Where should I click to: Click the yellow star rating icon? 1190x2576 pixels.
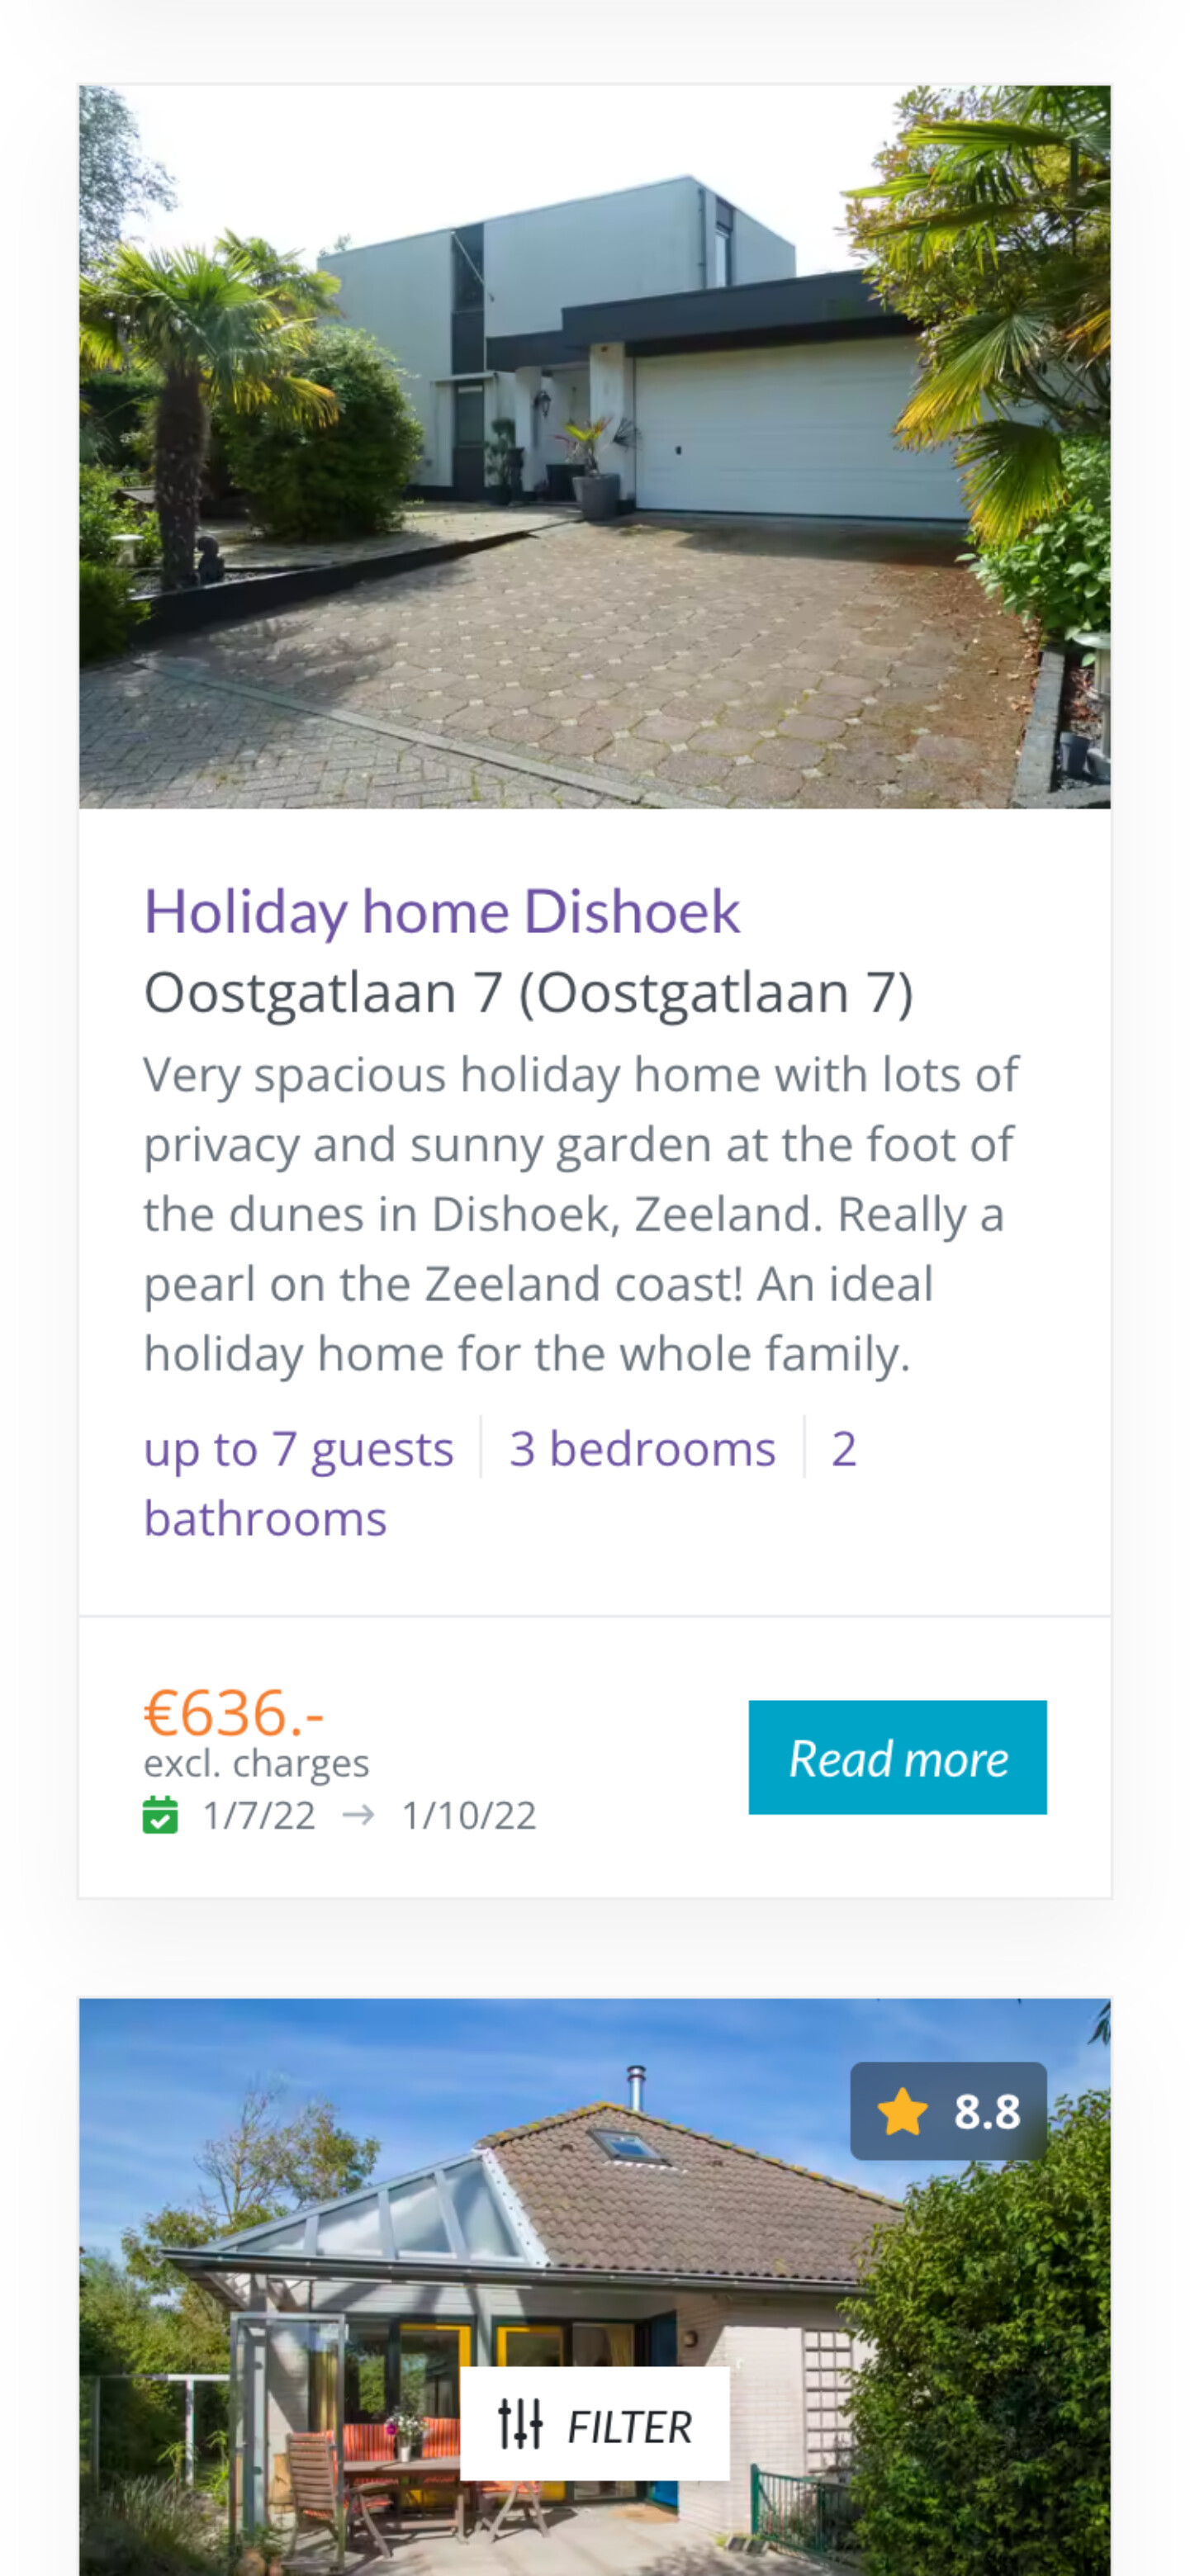[902, 2112]
